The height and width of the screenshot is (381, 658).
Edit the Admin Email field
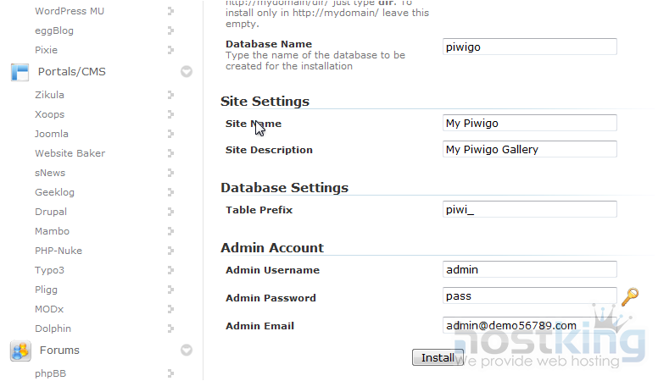530,325
